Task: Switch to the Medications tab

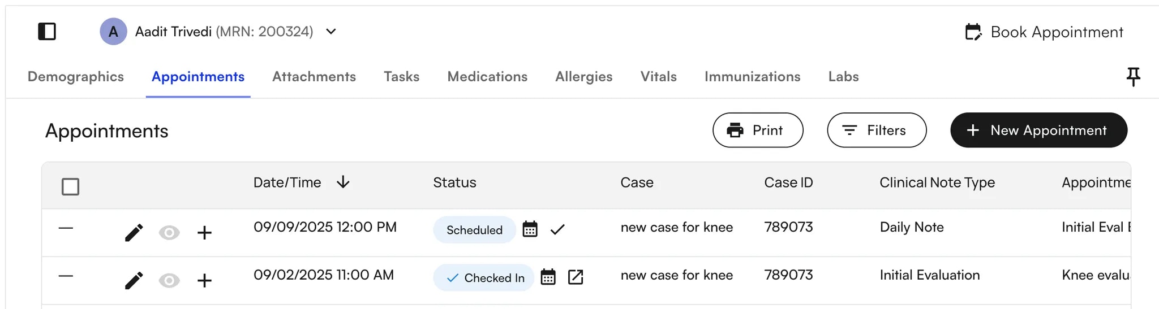Action: pyautogui.click(x=487, y=77)
